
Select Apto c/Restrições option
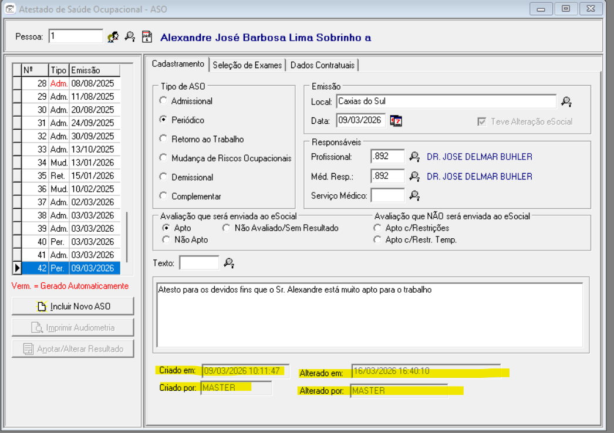tap(377, 228)
